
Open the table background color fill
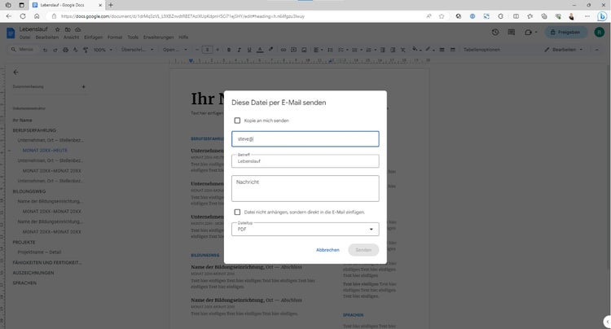[416, 50]
